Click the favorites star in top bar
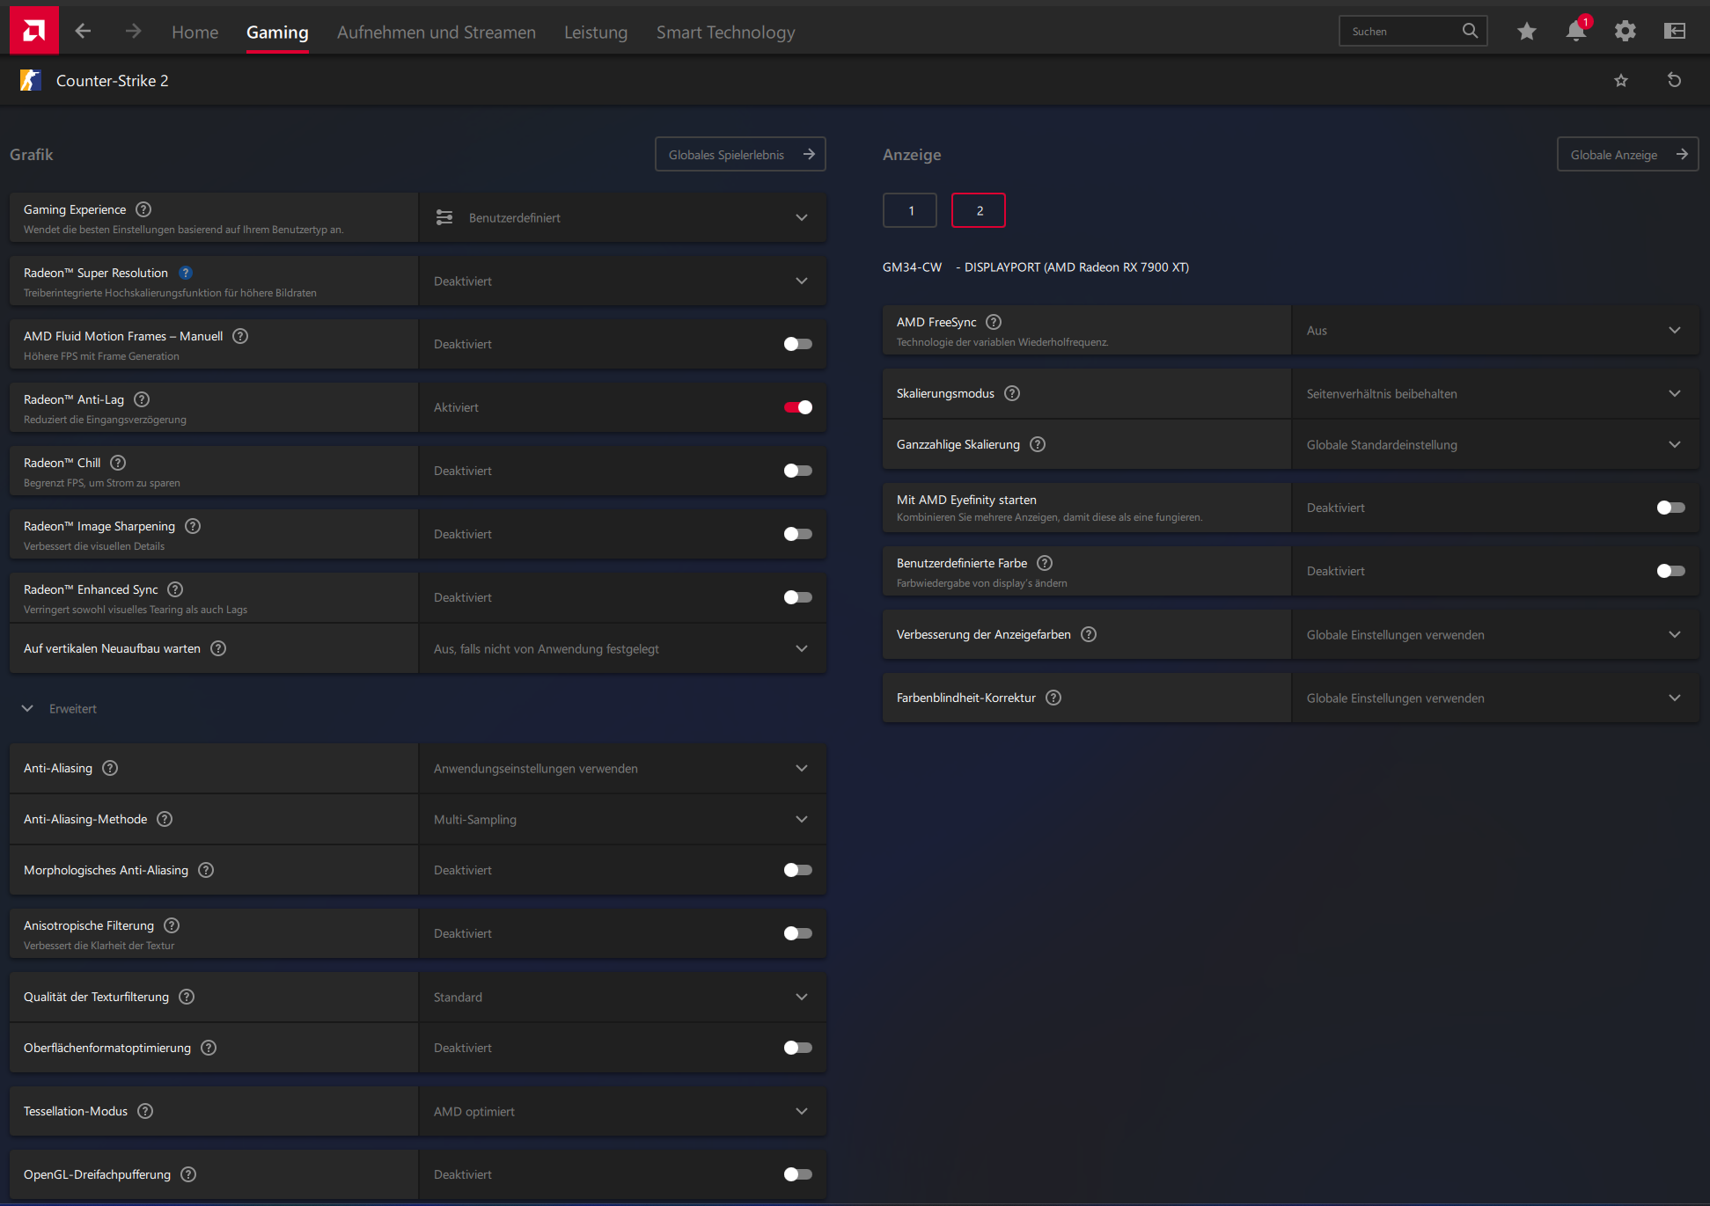1710x1206 pixels. click(1526, 32)
